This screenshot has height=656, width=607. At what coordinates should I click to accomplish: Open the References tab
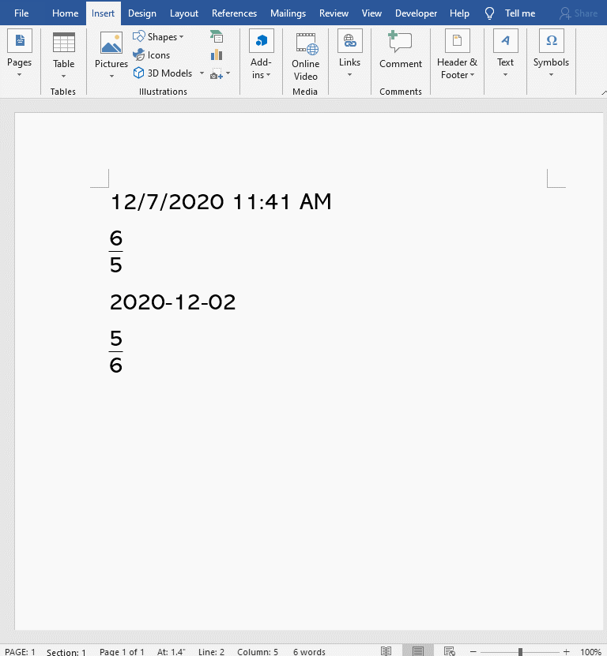pos(234,13)
